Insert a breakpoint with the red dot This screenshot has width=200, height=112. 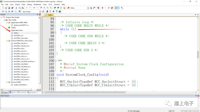[102, 8]
